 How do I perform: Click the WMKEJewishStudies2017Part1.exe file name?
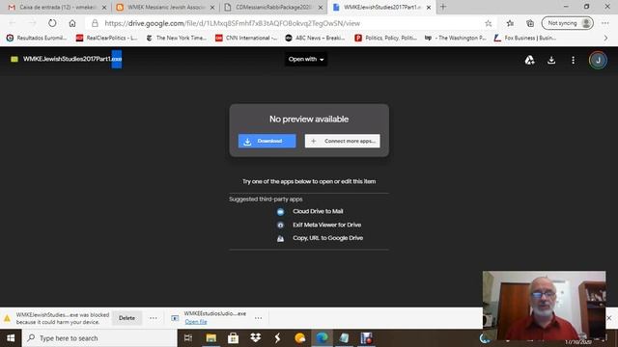click(72, 59)
